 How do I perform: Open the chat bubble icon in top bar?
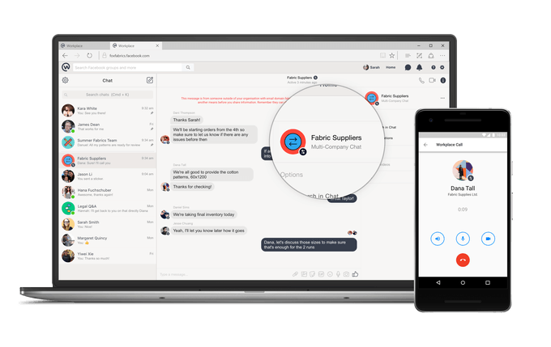coord(408,67)
